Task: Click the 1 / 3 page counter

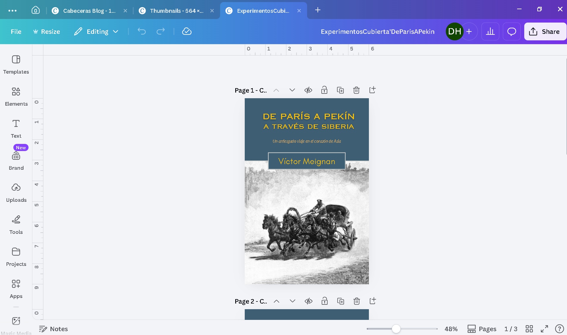Action: [x=511, y=329]
